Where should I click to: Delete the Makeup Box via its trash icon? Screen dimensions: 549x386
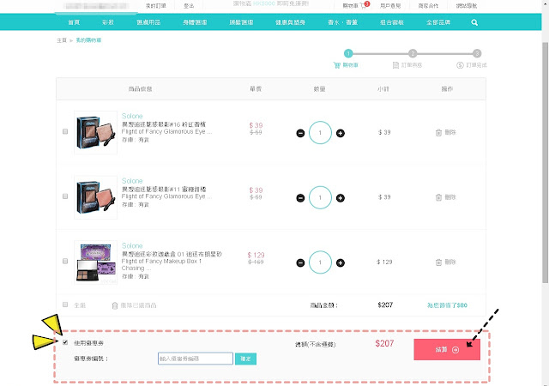point(438,262)
